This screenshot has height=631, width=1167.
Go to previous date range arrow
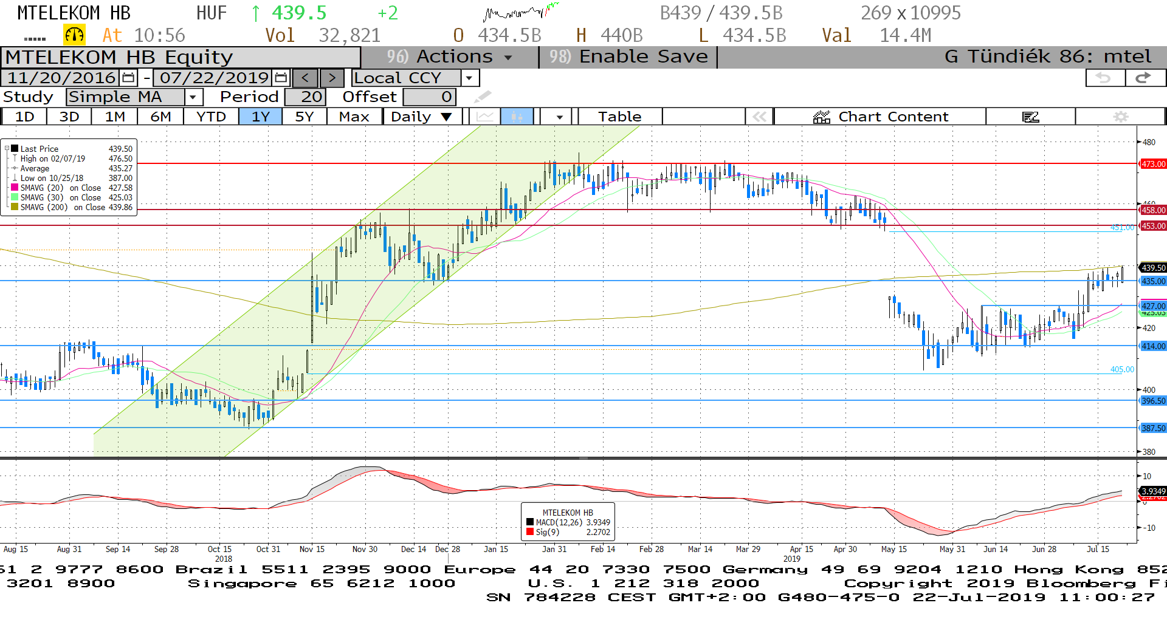(305, 78)
